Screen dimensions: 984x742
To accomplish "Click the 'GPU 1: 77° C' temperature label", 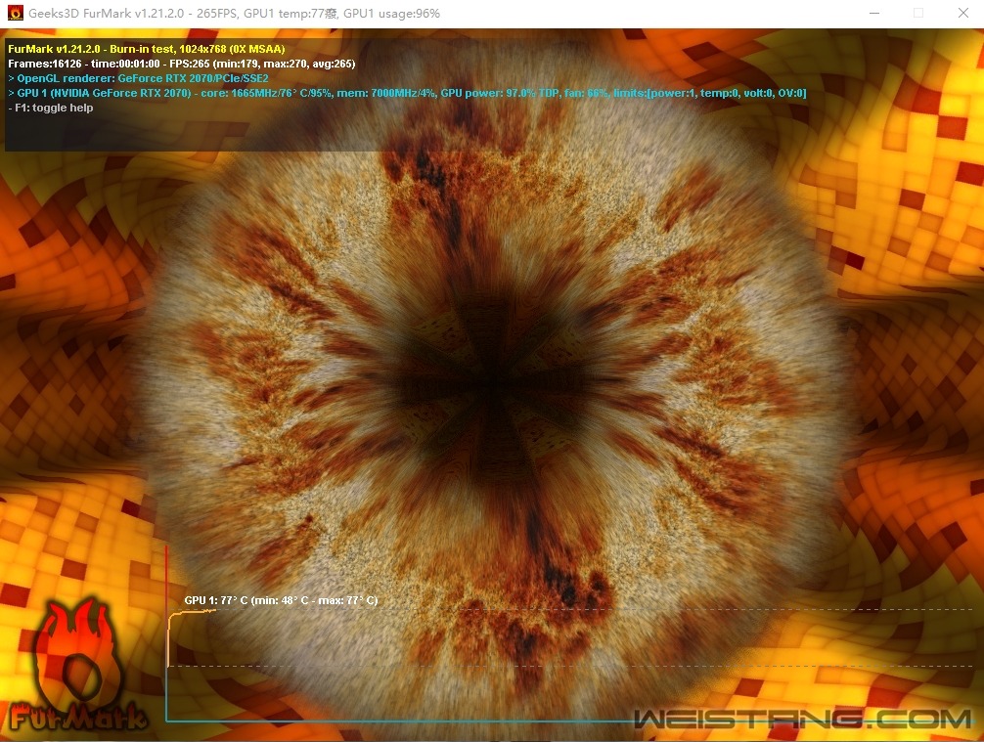I will pyautogui.click(x=281, y=600).
